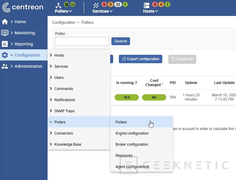Click the Configuration gear icon
The height and width of the screenshot is (180, 236).
pos(5,55)
